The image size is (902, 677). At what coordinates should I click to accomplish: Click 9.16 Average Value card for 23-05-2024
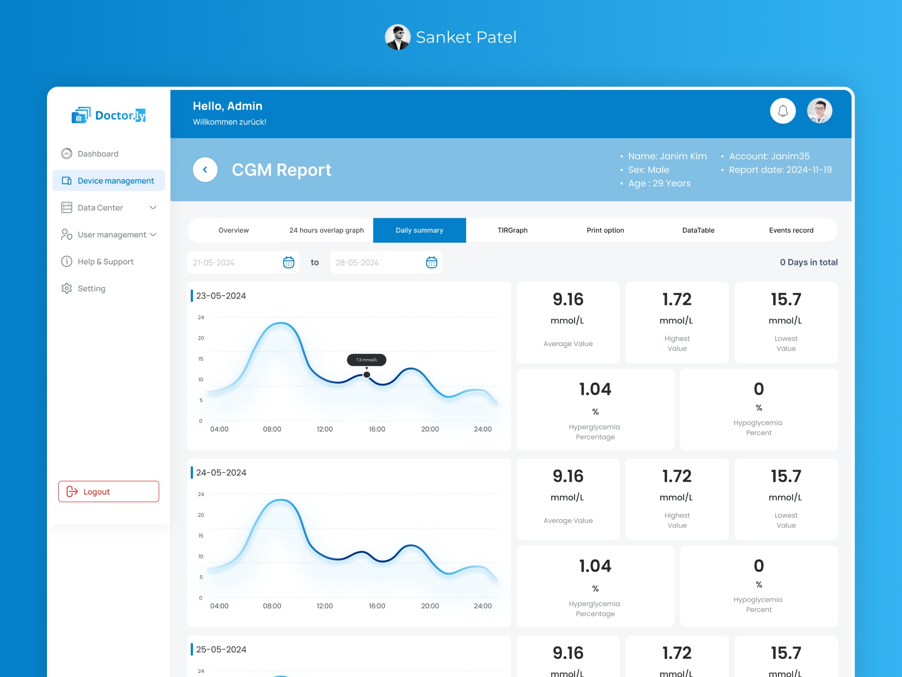point(568,322)
